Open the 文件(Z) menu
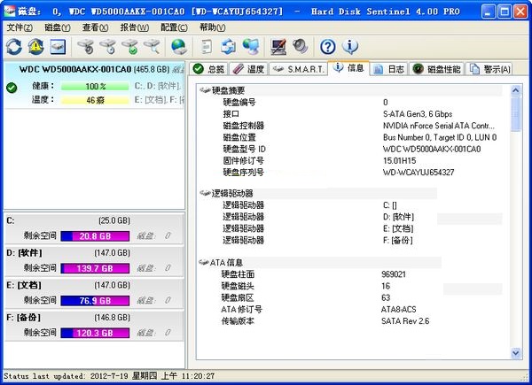 click(20, 27)
